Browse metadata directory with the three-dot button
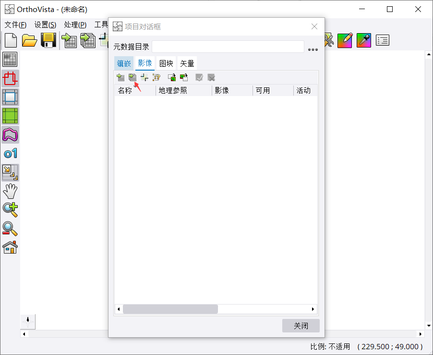This screenshot has width=433, height=355. [313, 49]
